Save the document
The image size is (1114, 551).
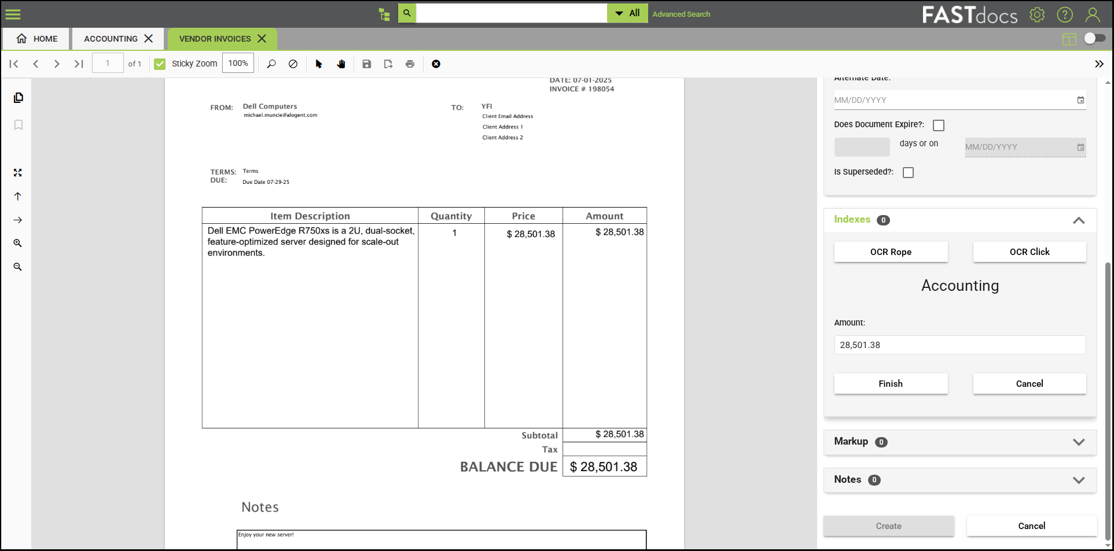366,64
